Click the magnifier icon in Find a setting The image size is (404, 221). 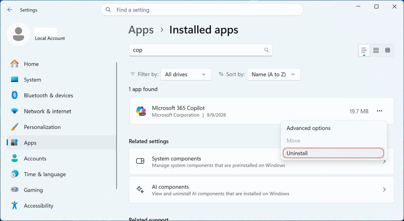click(108, 10)
